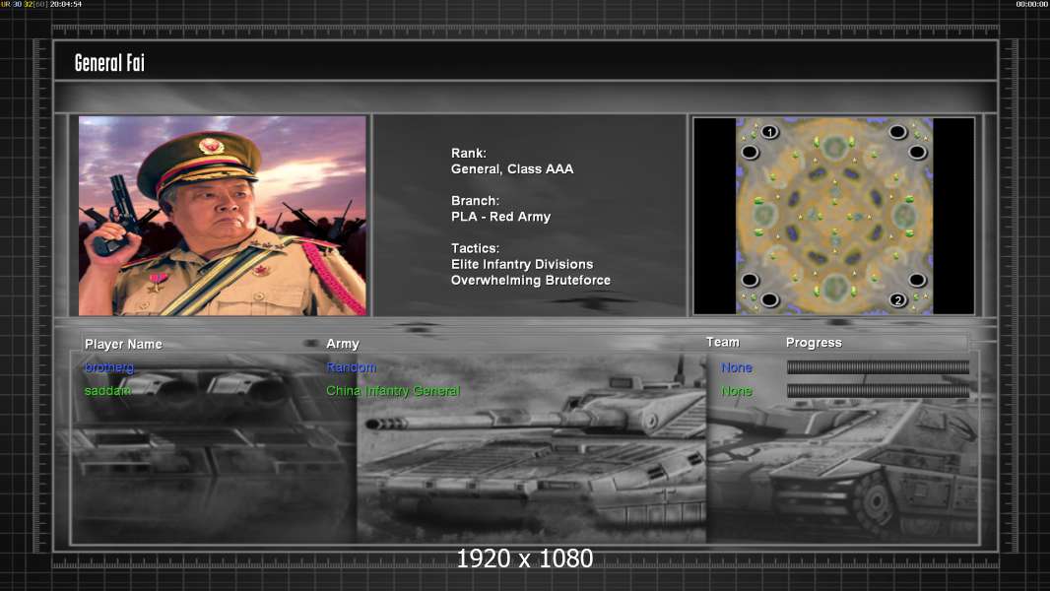Click General Fai's portrait image
This screenshot has width=1050, height=591.
tap(223, 216)
